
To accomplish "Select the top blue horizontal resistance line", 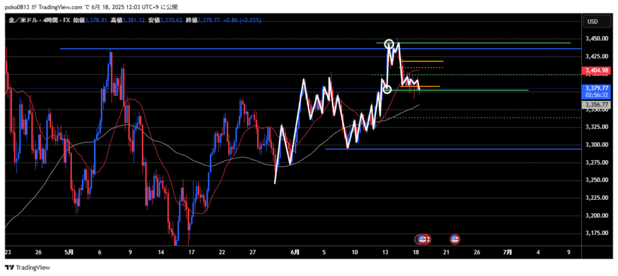I will [x=181, y=48].
